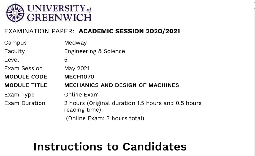Click the Medway campus value
Viewport: 255px width, 156px height.
(75, 43)
